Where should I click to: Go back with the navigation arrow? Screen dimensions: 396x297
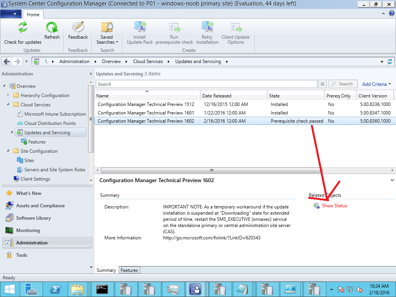point(7,61)
